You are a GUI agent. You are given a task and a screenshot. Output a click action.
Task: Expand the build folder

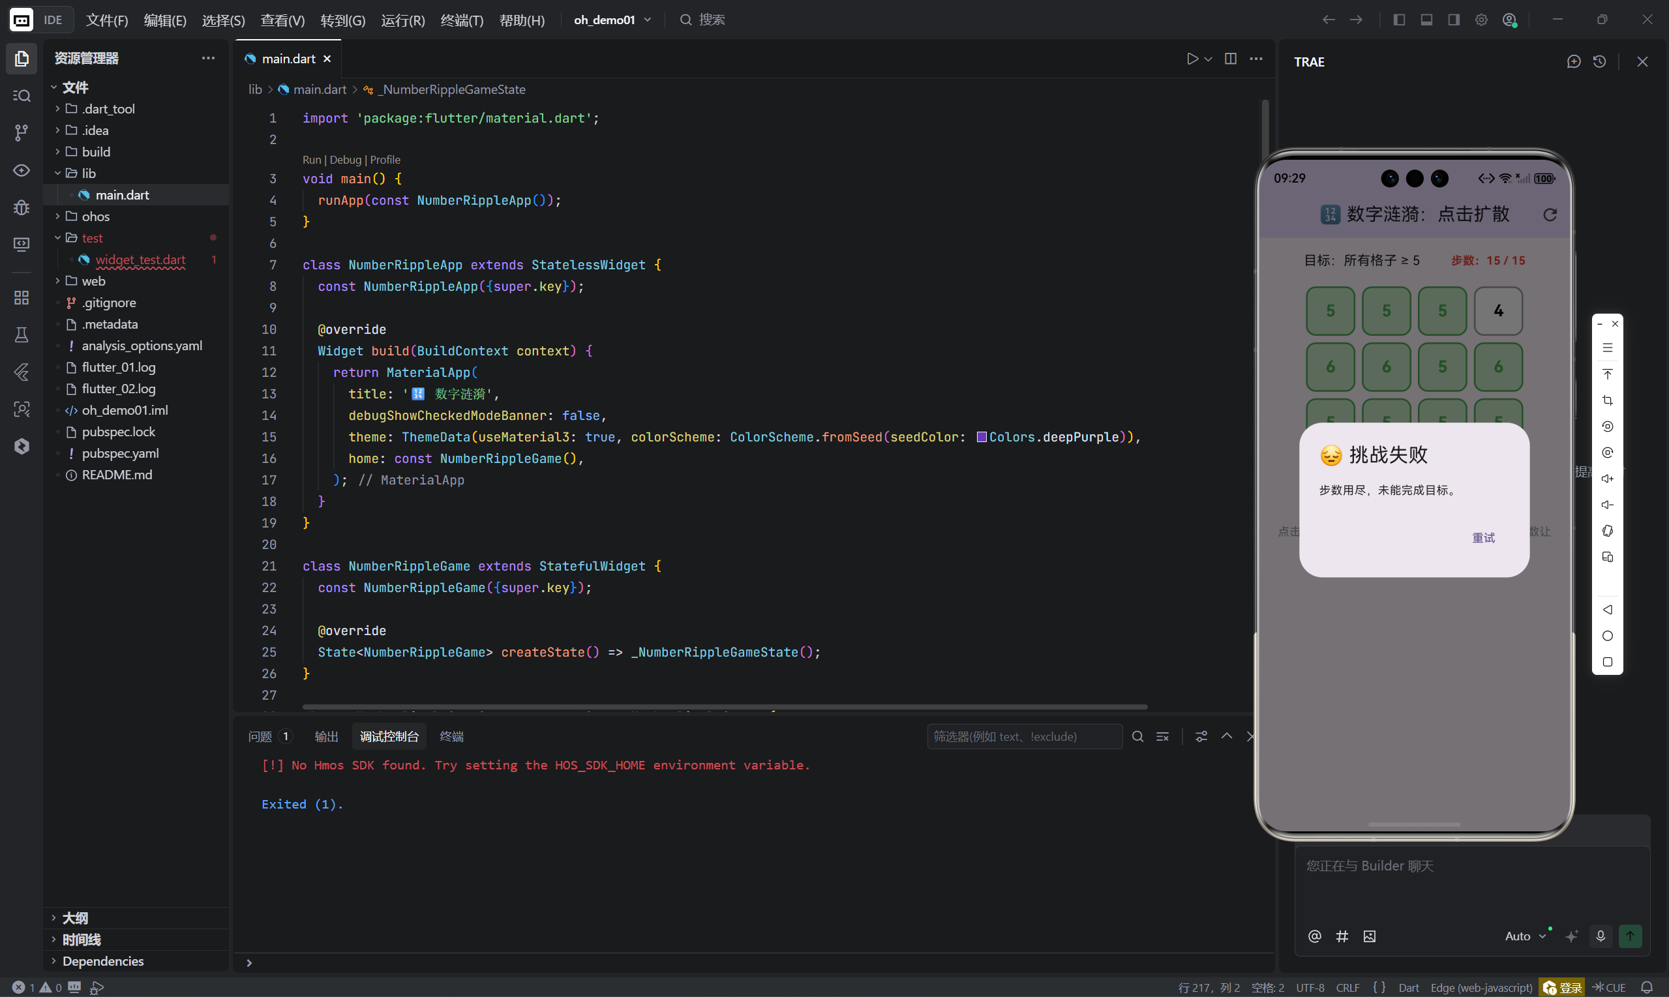click(96, 152)
